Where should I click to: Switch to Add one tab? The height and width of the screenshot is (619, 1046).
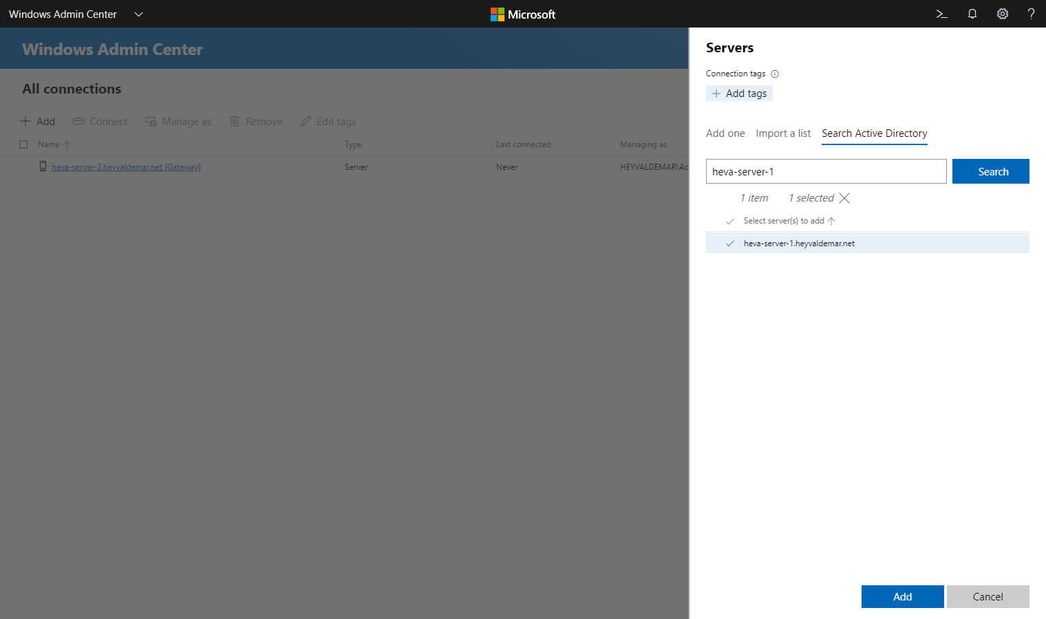click(x=725, y=133)
